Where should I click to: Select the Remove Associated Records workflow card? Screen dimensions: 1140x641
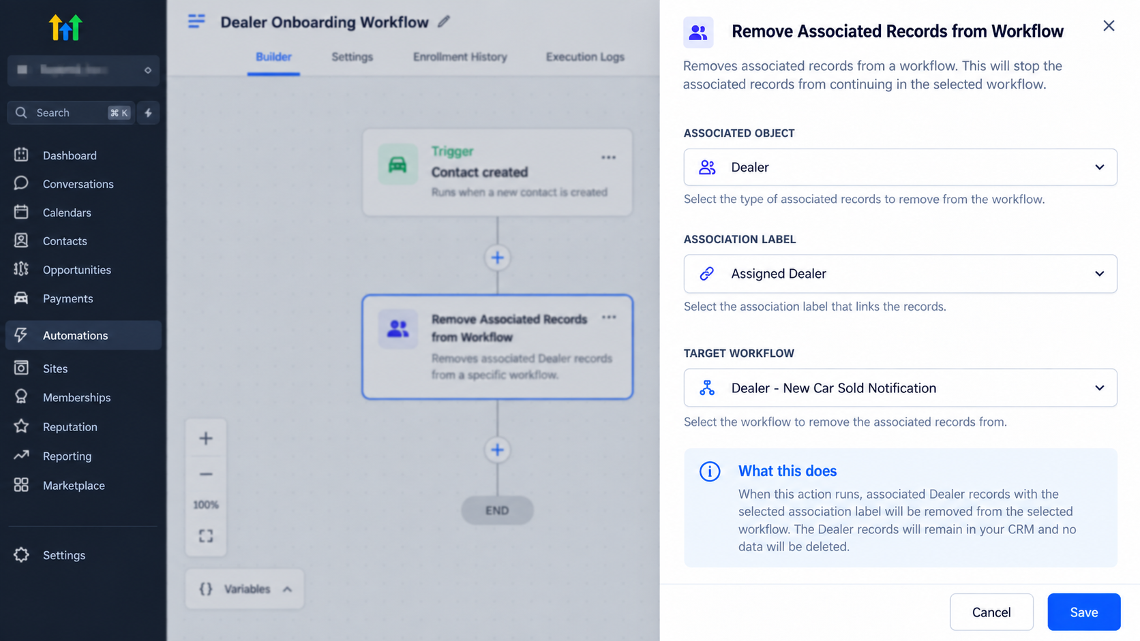point(497,347)
